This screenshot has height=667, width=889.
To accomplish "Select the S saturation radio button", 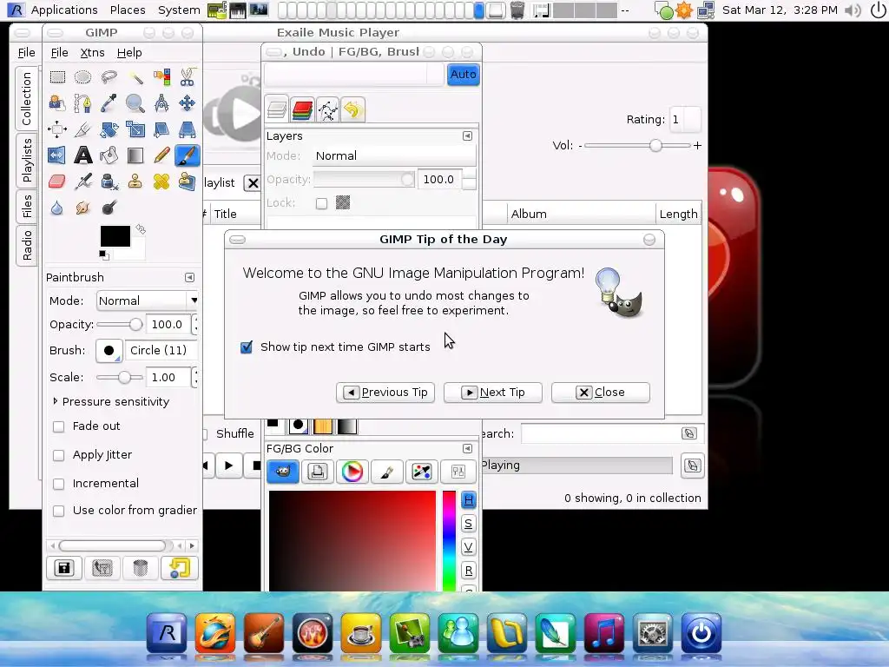I will (468, 524).
